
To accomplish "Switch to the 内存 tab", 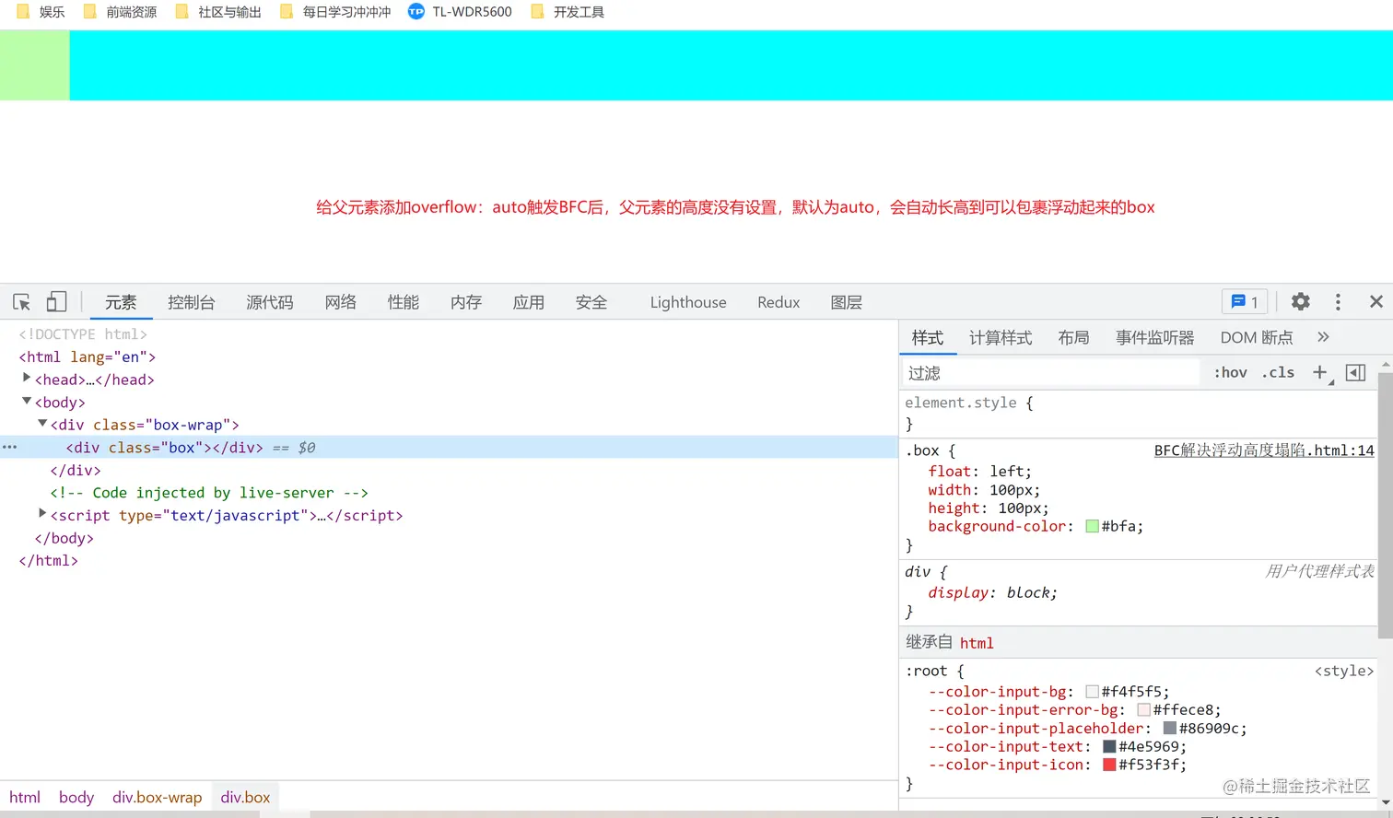I will (466, 302).
